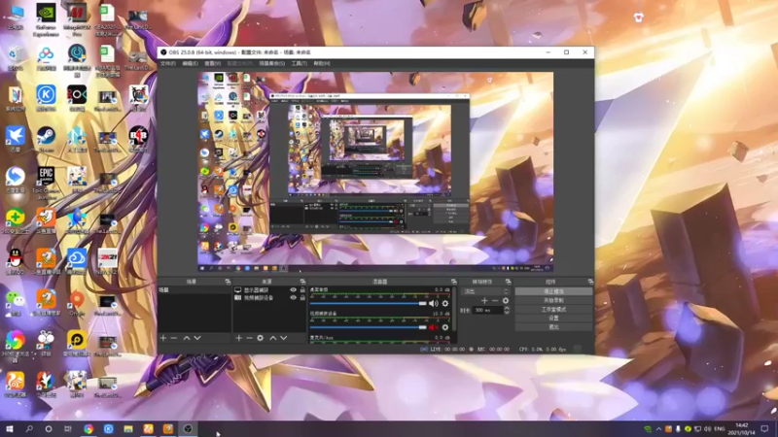Open WeChat desktop shortcut
The height and width of the screenshot is (437, 778).
[x=16, y=302]
